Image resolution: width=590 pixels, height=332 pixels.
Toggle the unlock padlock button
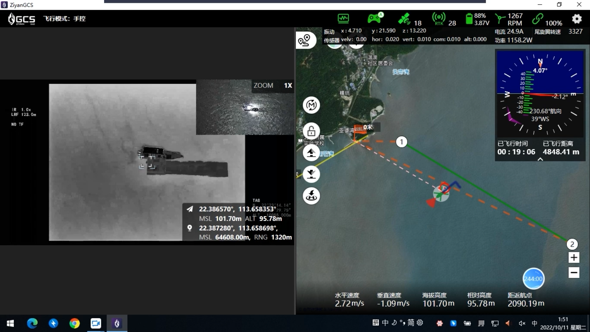pyautogui.click(x=311, y=131)
